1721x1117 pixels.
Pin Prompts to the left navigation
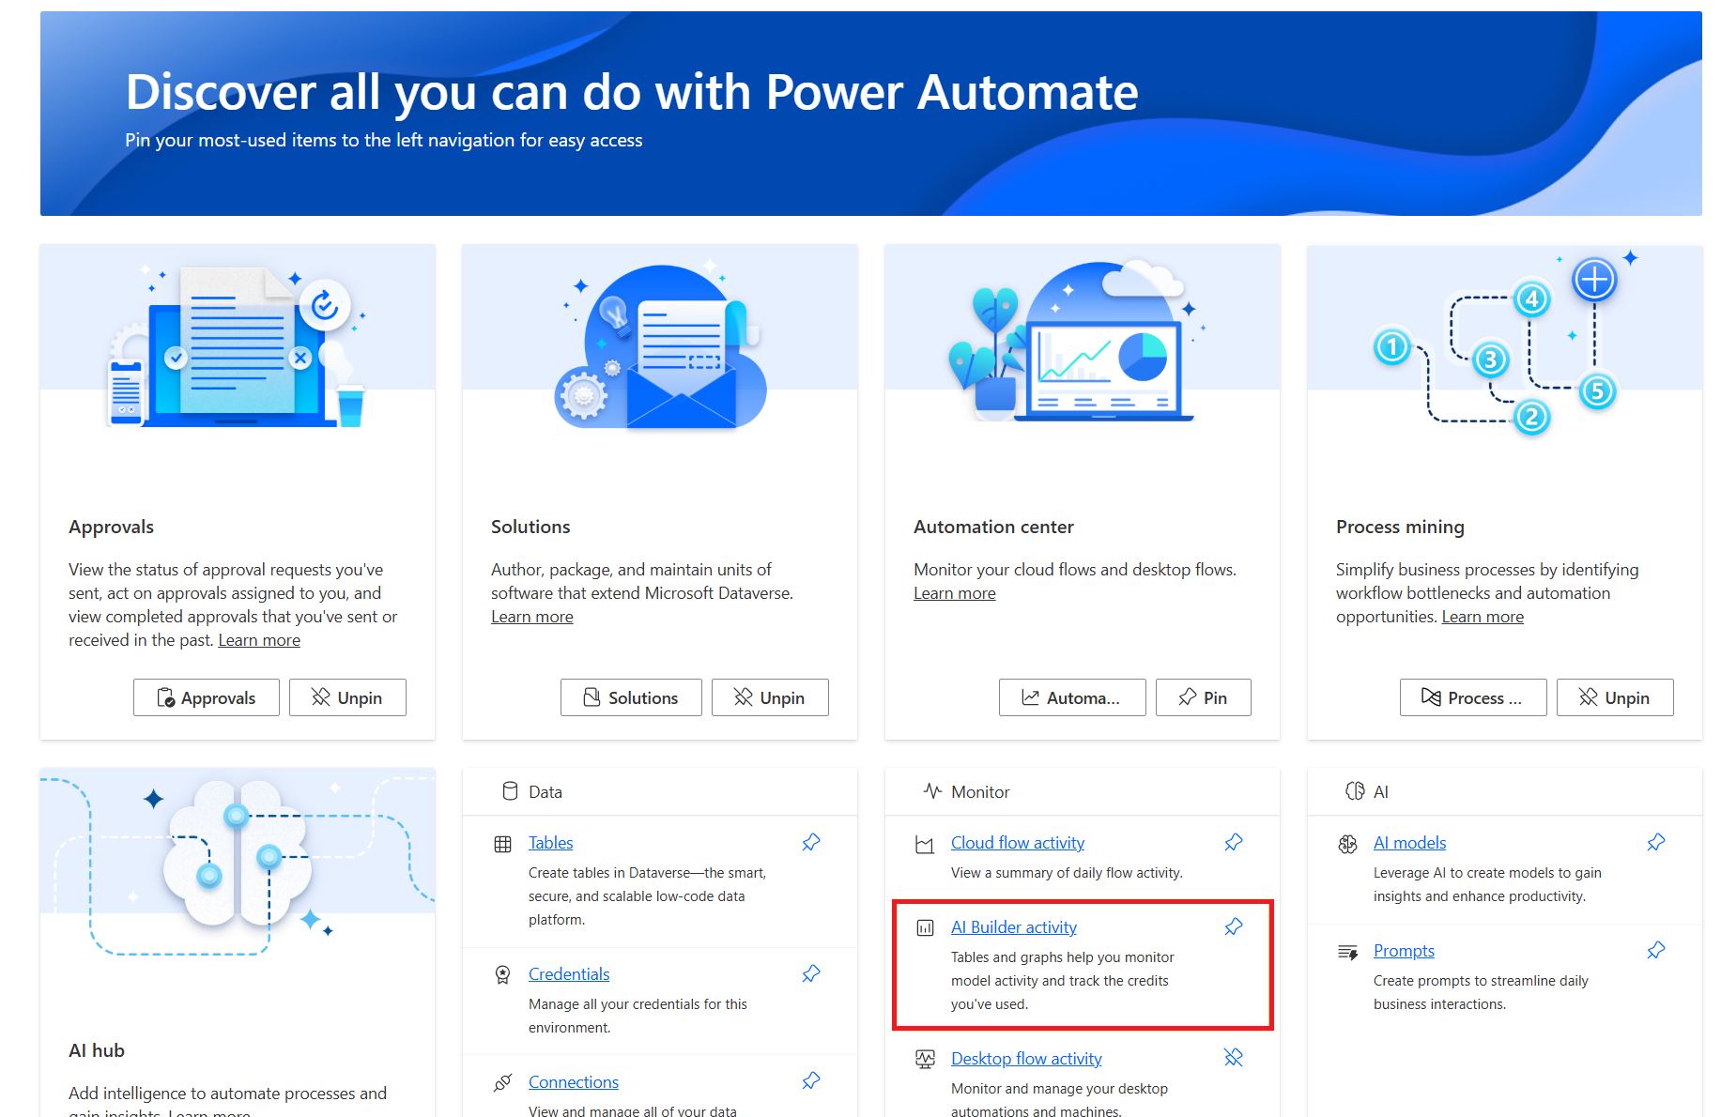1656,950
